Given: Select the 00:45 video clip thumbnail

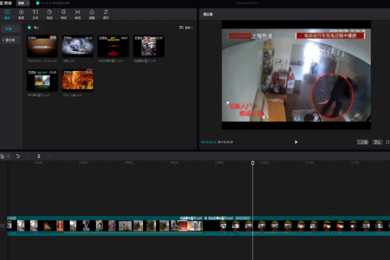Looking at the screenshot, I should pos(42,80).
